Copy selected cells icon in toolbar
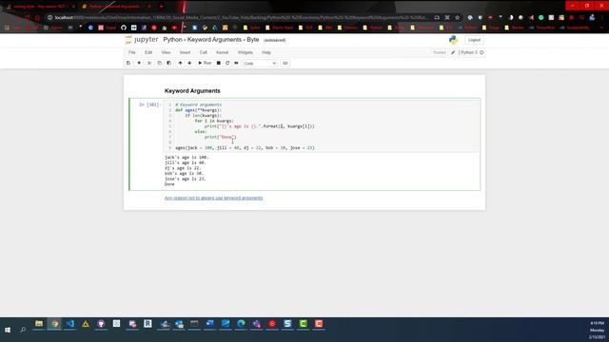The image size is (609, 342). click(x=159, y=63)
